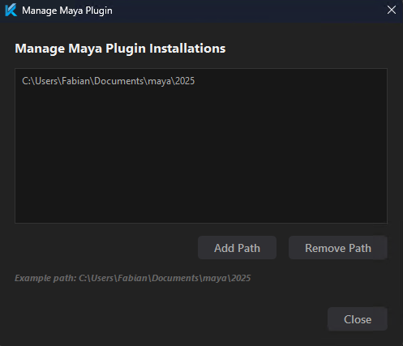Viewport: 403px width, 346px height.
Task: Click the Remove Path button
Action: point(338,248)
